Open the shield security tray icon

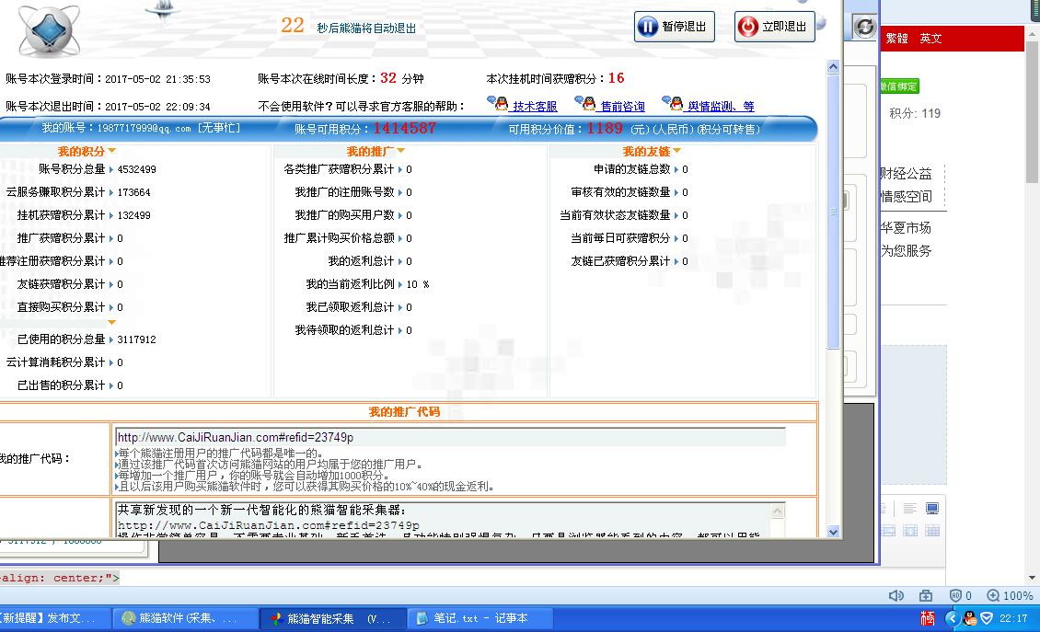[987, 618]
